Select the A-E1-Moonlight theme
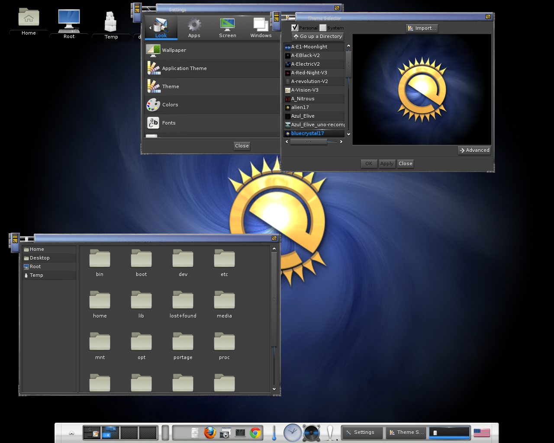 pos(314,47)
